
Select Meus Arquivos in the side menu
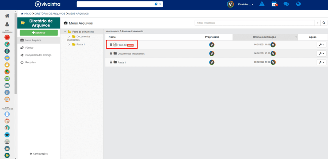point(39,40)
